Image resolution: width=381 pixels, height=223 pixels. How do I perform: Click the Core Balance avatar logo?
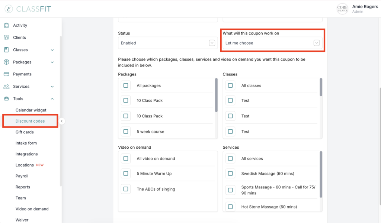tap(342, 9)
